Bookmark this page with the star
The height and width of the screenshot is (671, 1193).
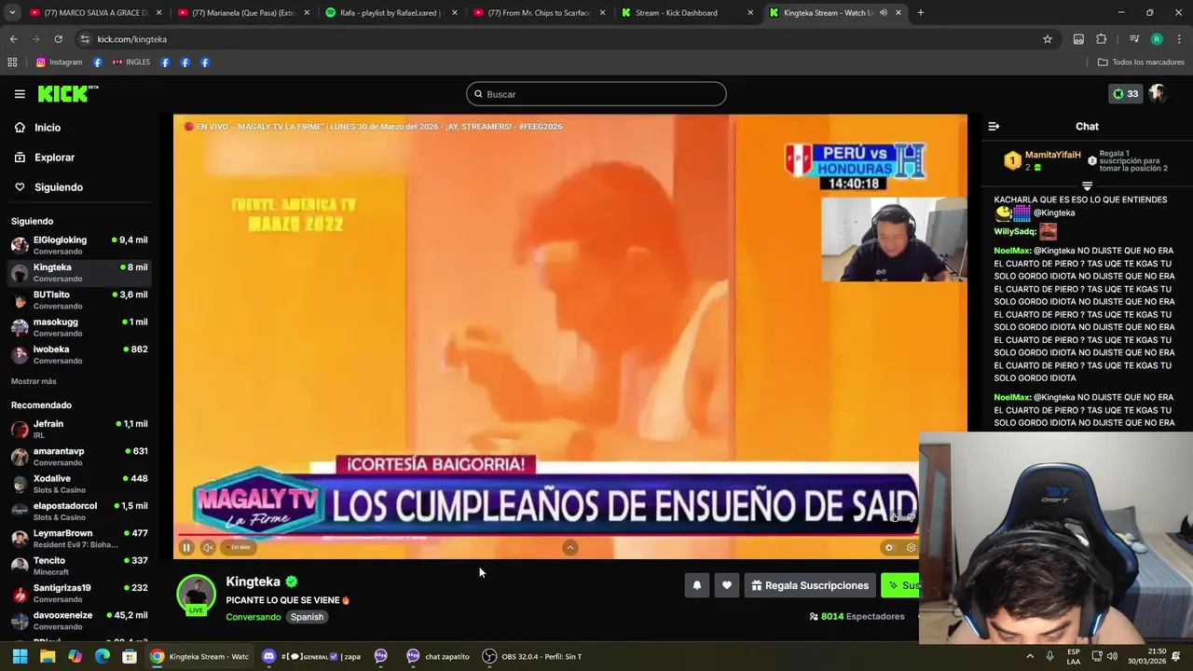[1048, 39]
